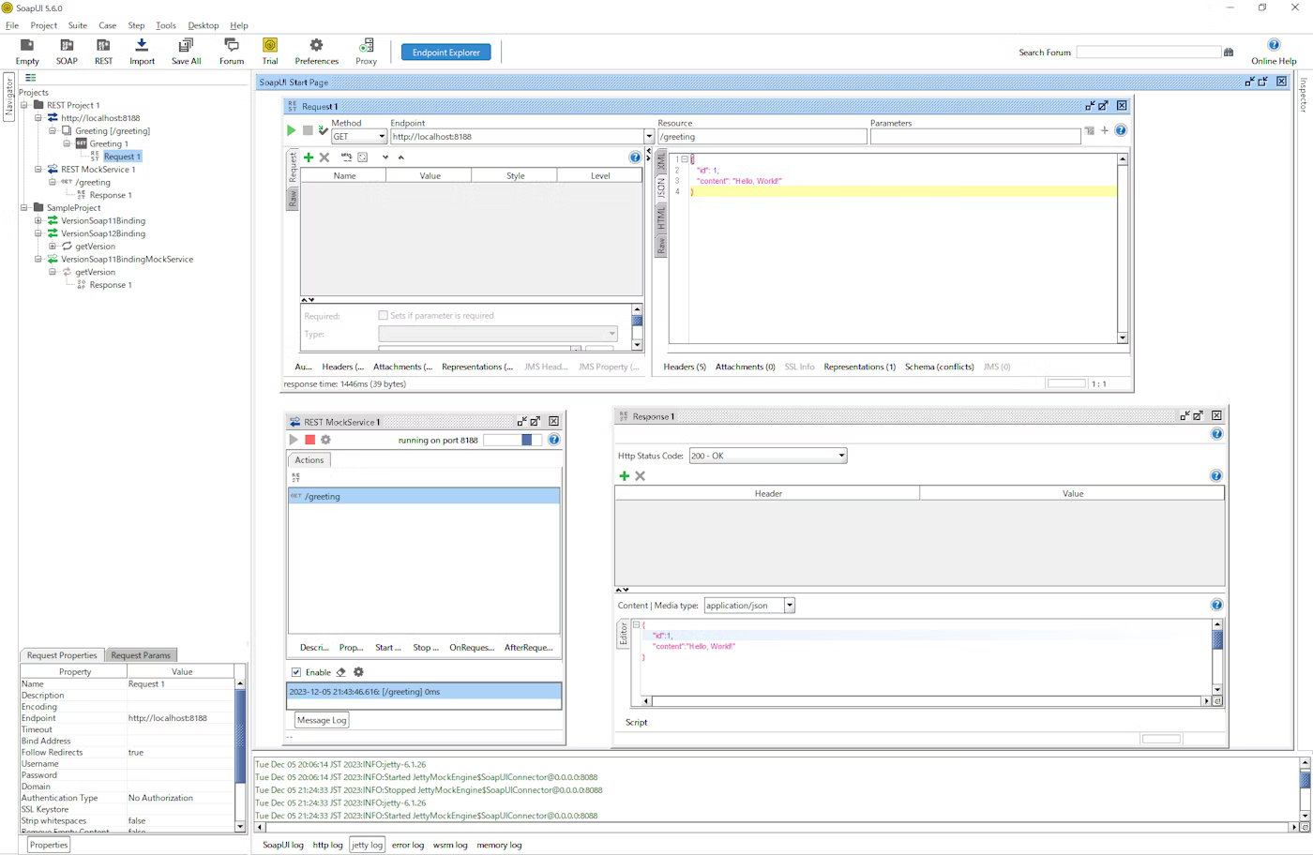The height and width of the screenshot is (855, 1313).
Task: Click into the Search Forum field
Action: [1148, 52]
